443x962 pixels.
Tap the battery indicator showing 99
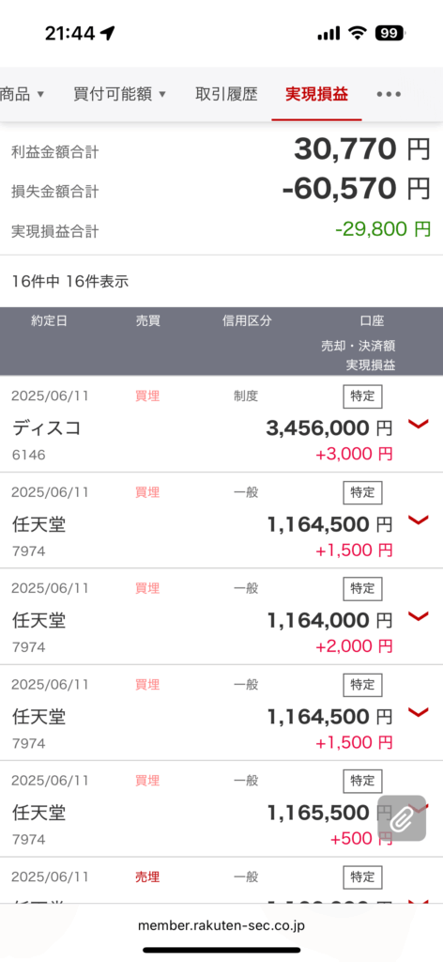click(x=390, y=33)
